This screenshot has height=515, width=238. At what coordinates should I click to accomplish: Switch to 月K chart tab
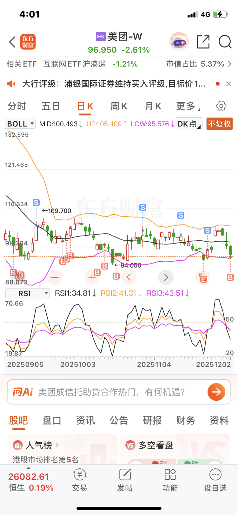(153, 106)
